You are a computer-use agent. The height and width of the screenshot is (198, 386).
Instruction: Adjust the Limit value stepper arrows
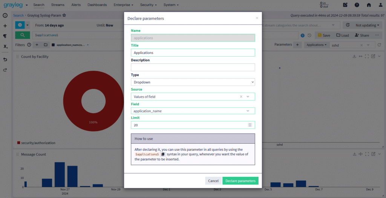(250, 125)
